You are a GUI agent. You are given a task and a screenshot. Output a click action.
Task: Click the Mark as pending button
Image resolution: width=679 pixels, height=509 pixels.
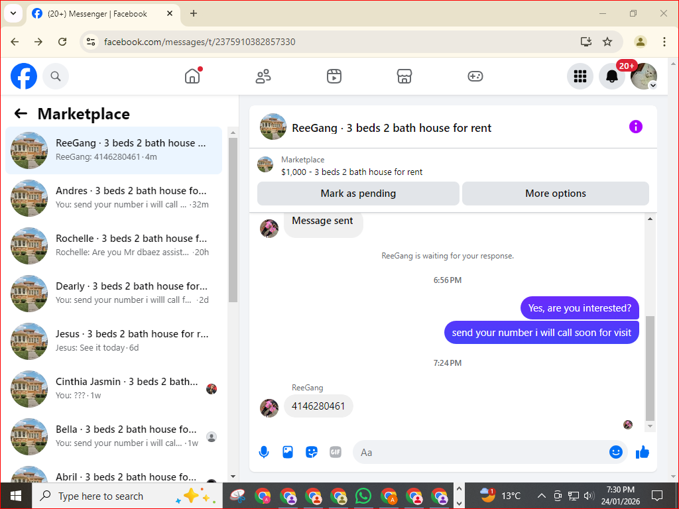coord(358,194)
